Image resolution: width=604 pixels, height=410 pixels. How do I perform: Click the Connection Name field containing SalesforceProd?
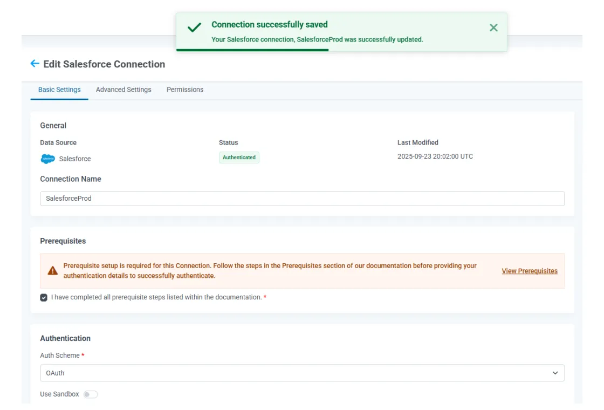point(302,199)
